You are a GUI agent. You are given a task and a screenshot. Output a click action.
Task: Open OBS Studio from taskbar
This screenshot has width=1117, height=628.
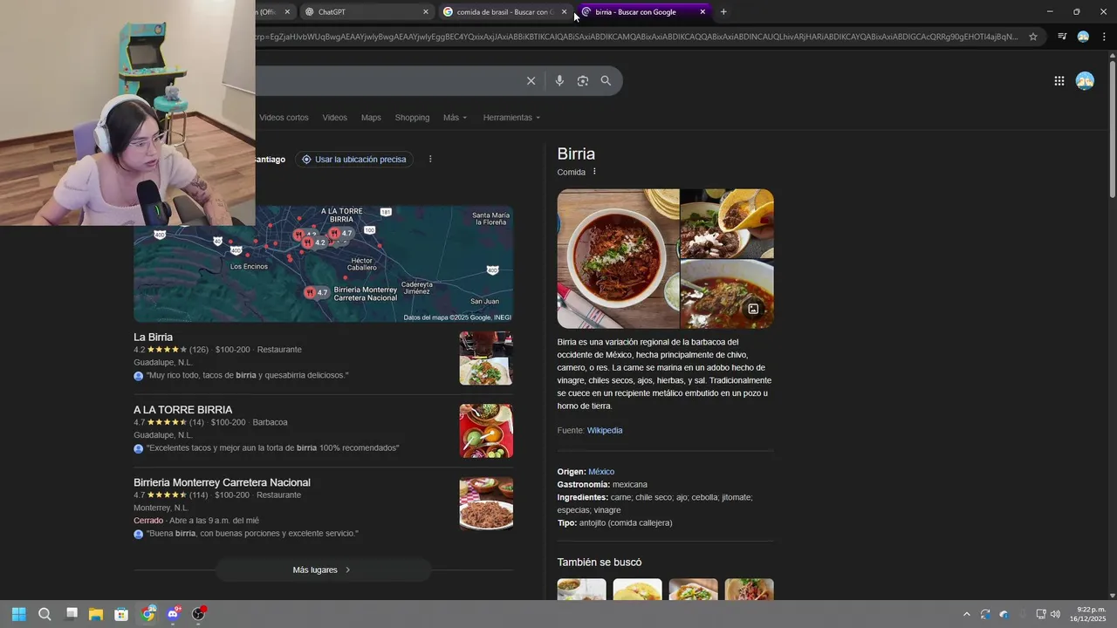click(x=199, y=614)
